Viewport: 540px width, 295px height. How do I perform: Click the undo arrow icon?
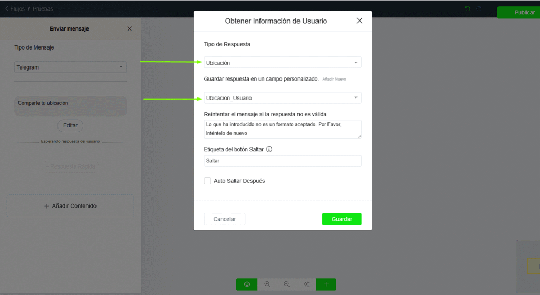click(x=467, y=9)
